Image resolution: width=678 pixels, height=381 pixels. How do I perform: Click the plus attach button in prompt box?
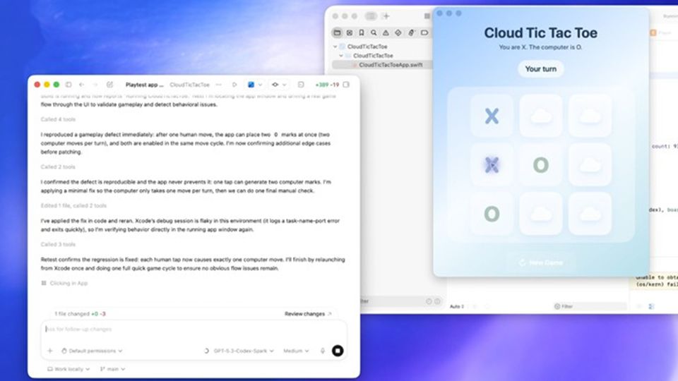49,351
